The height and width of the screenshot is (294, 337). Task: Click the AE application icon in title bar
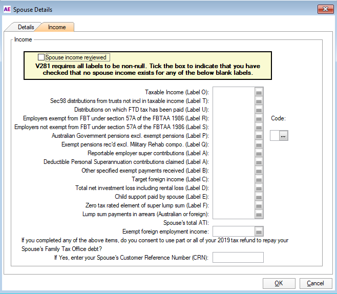[7, 9]
